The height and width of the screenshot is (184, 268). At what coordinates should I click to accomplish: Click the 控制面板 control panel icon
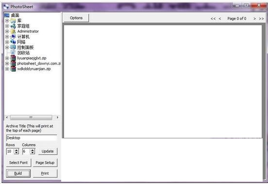pos(13,47)
